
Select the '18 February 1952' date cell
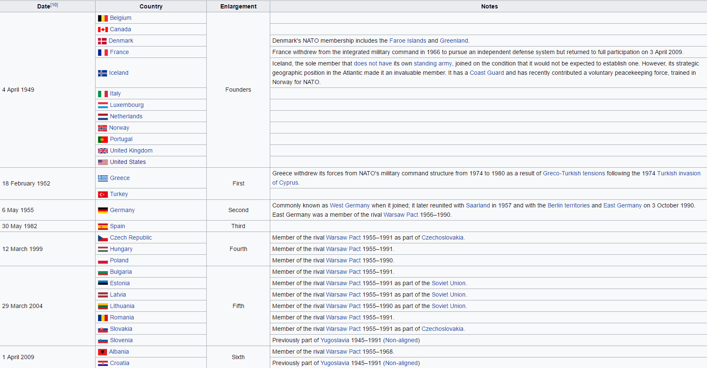click(48, 183)
